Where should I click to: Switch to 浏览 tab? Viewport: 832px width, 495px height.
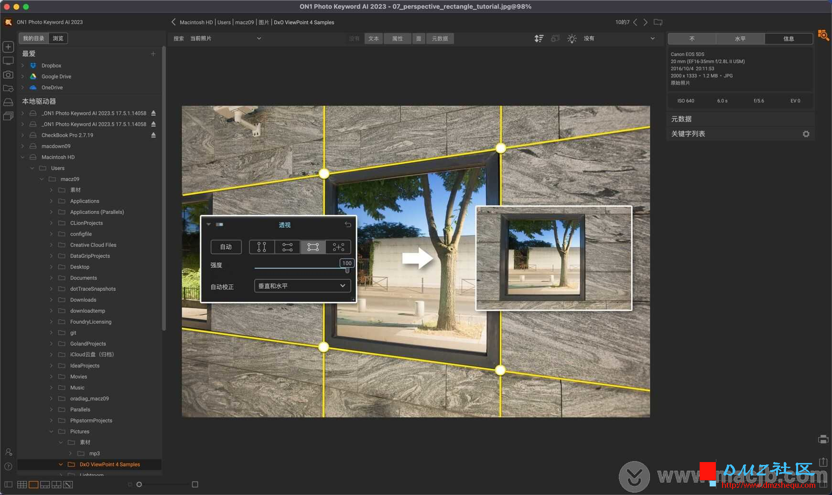click(58, 38)
